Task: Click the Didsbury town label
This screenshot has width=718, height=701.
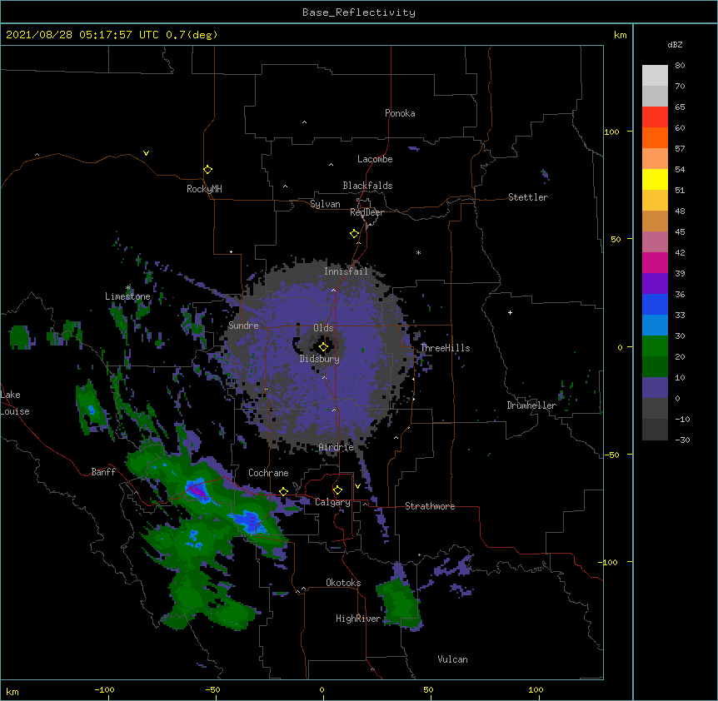Action: click(x=320, y=359)
